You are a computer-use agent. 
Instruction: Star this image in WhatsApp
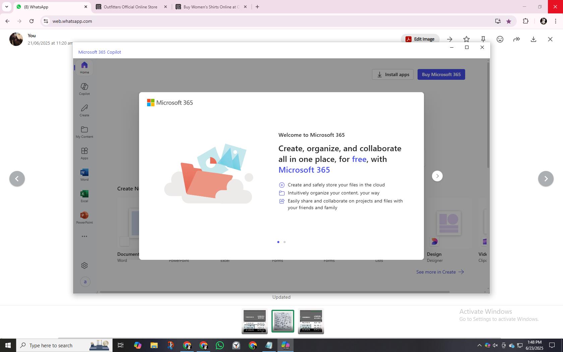click(466, 39)
